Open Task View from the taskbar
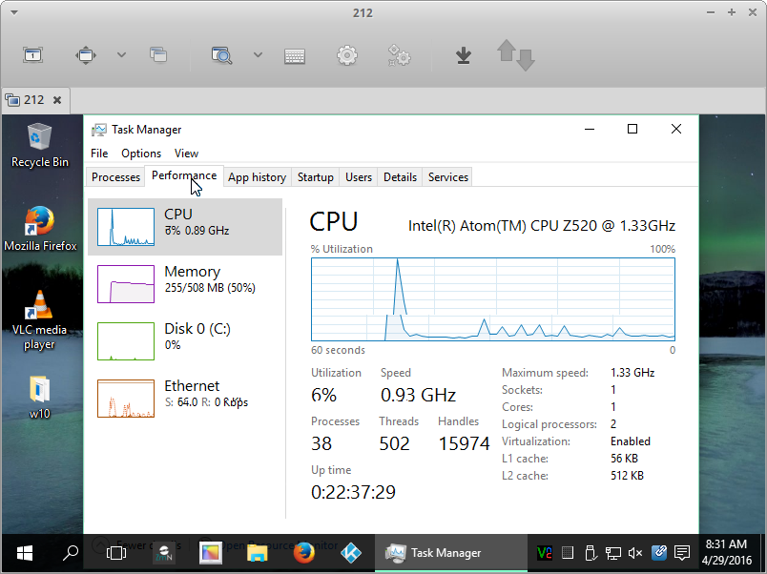This screenshot has height=574, width=767. click(x=116, y=553)
